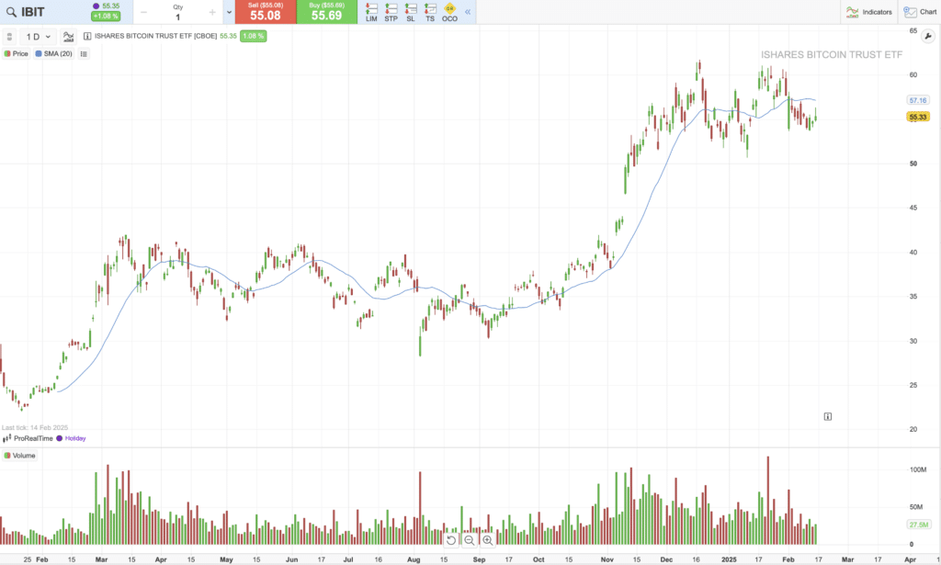Screen dimensions: 941x565
Task: Select the SL stop-loss order icon
Action: tap(411, 12)
